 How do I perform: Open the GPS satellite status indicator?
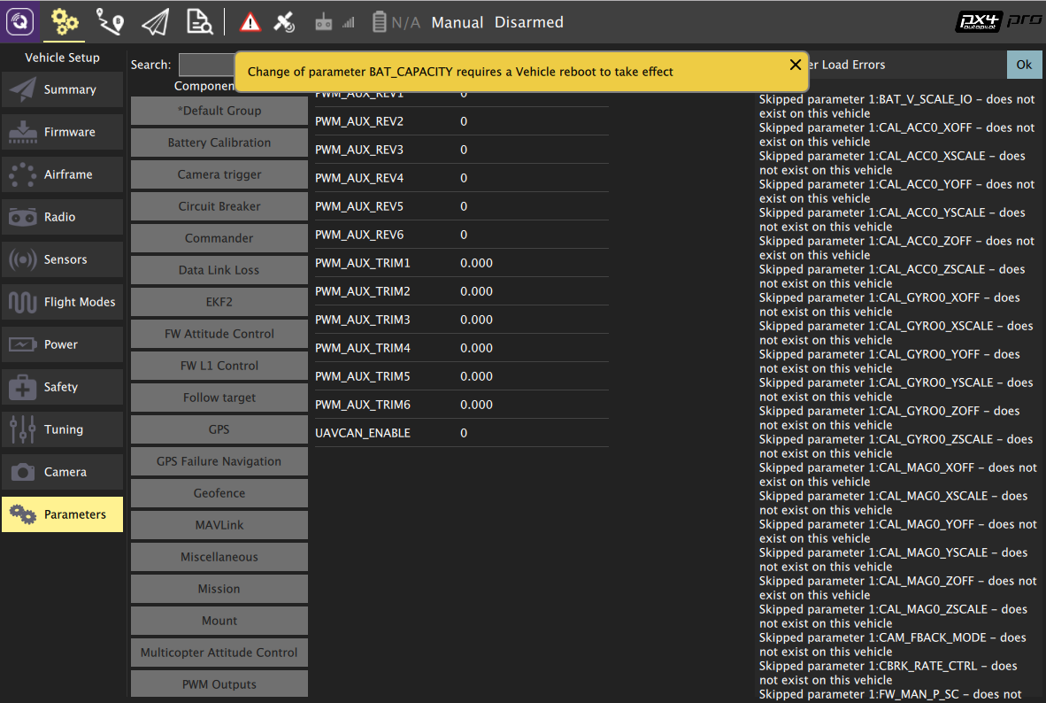285,22
